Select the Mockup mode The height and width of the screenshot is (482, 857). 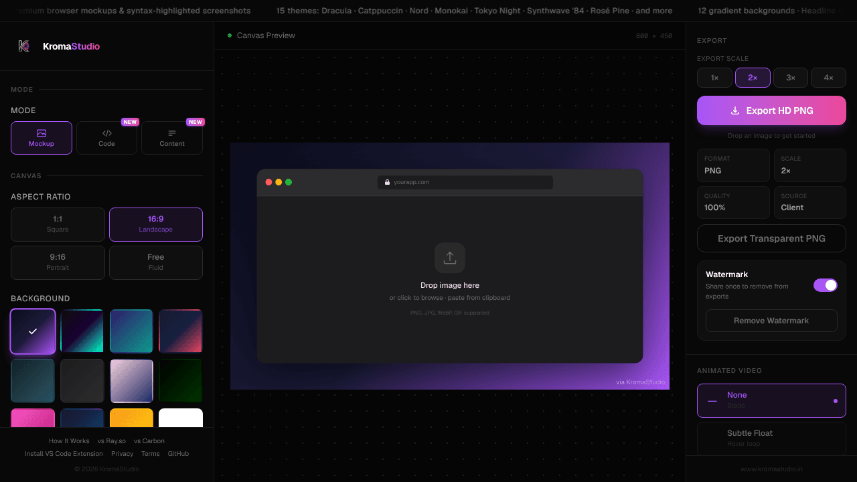42,138
